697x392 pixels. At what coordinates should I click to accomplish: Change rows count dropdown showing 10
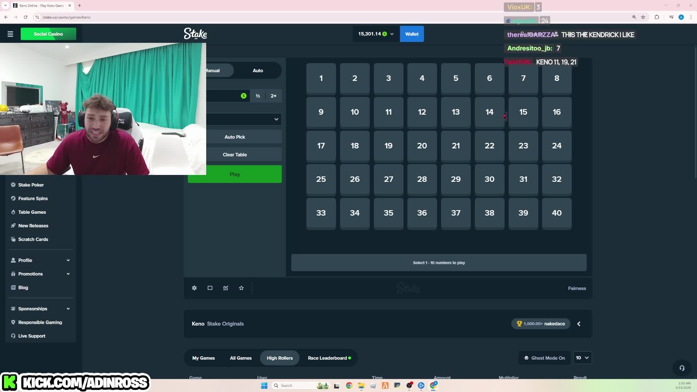(x=582, y=358)
